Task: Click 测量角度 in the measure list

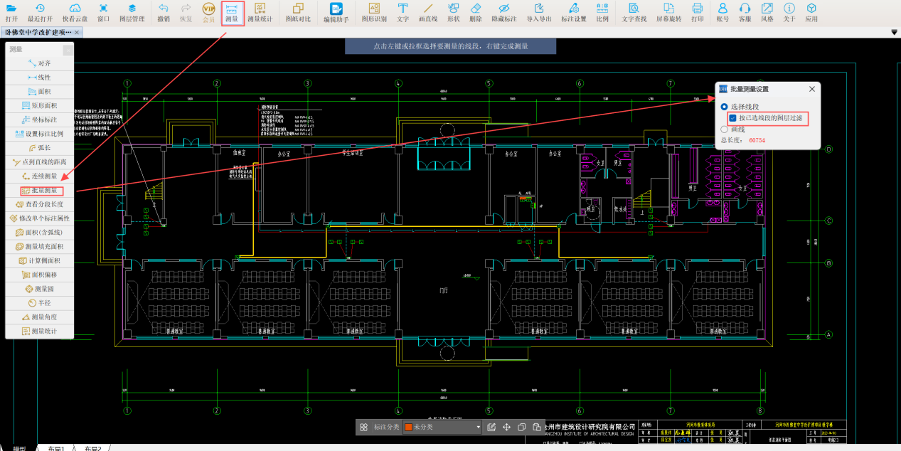Action: (x=43, y=317)
